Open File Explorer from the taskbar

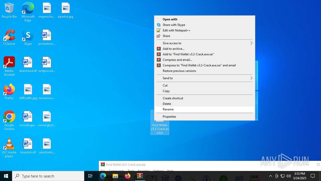pos(115,176)
